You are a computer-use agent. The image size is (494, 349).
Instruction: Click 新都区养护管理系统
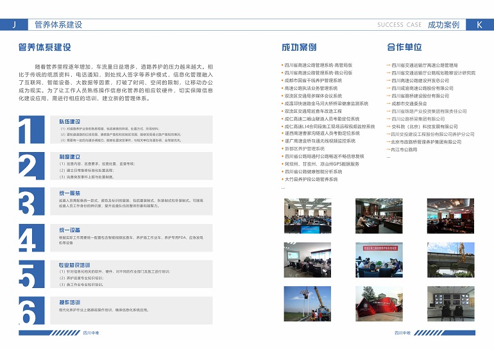tap(305, 149)
